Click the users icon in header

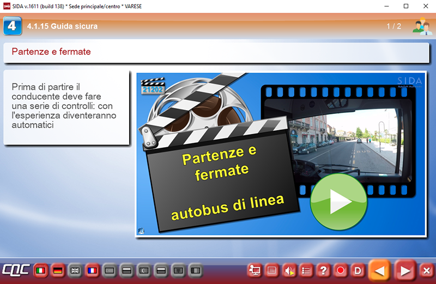421,26
